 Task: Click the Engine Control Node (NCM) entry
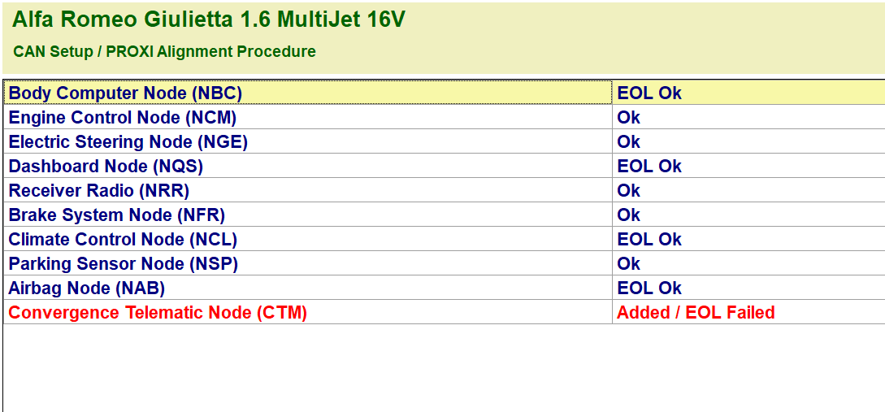123,118
